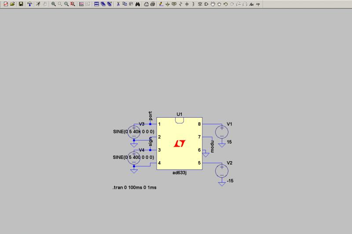The width and height of the screenshot is (352, 234).
Task: Select the Label Net tool
Action: point(174,4)
